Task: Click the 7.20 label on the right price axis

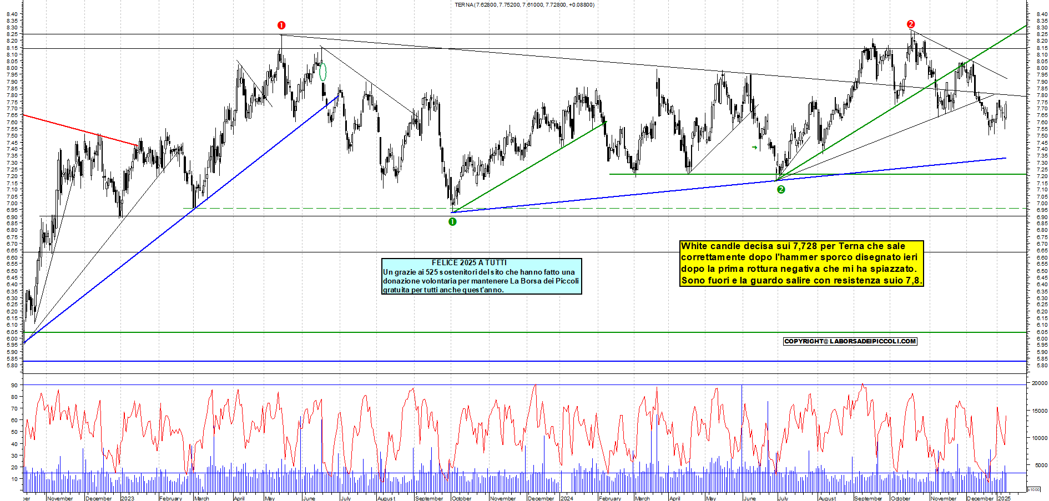Action: tap(1042, 176)
